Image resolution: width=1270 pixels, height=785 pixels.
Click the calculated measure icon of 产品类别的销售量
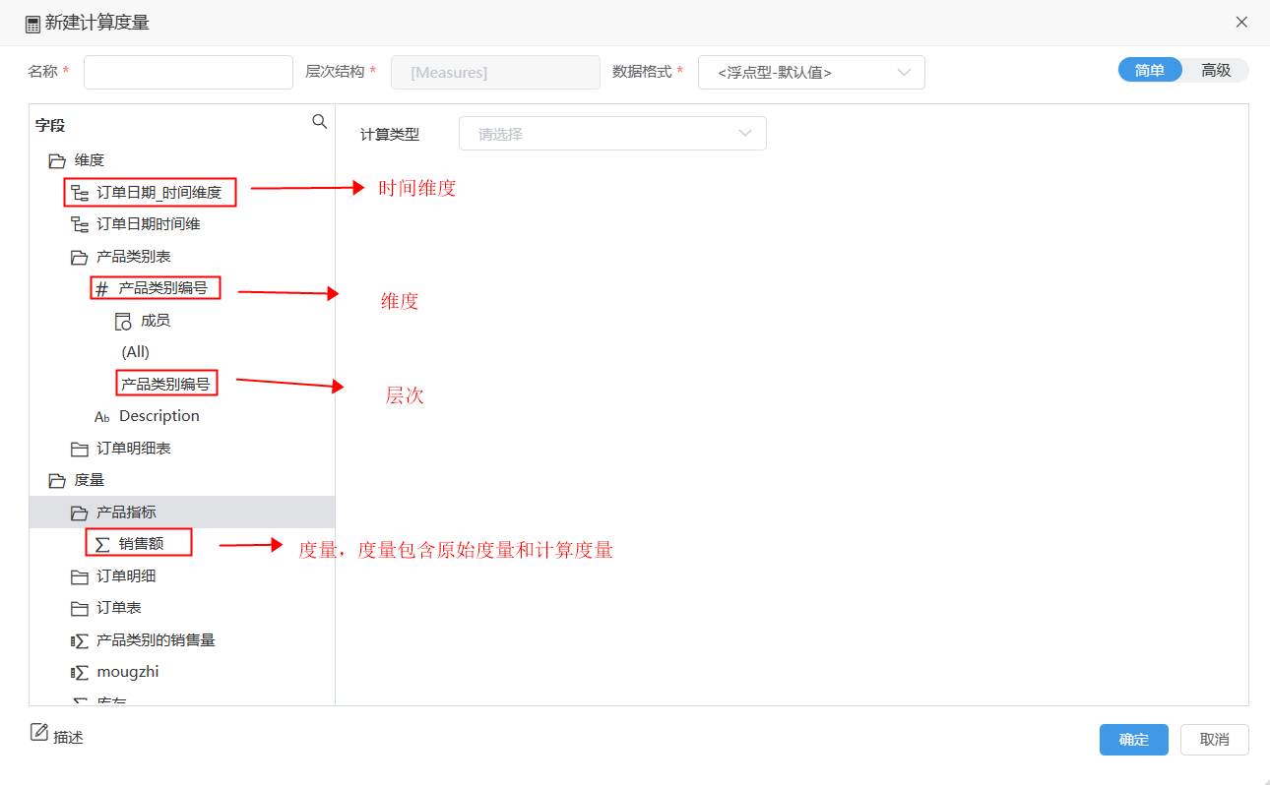(x=80, y=641)
